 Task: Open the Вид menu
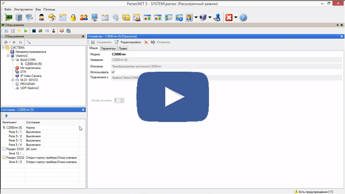point(38,10)
